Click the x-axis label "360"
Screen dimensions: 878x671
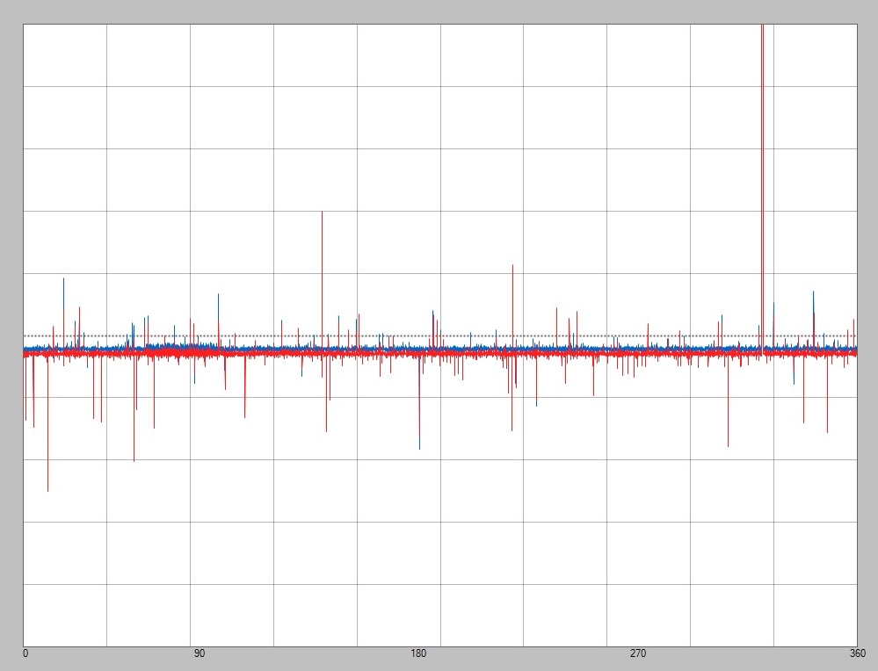pos(857,653)
